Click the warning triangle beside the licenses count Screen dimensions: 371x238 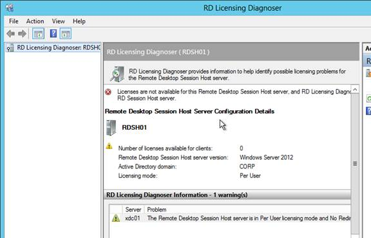point(109,146)
